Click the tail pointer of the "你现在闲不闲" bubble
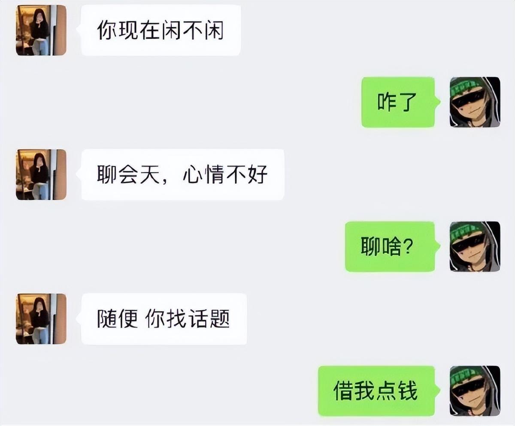 click(x=79, y=30)
